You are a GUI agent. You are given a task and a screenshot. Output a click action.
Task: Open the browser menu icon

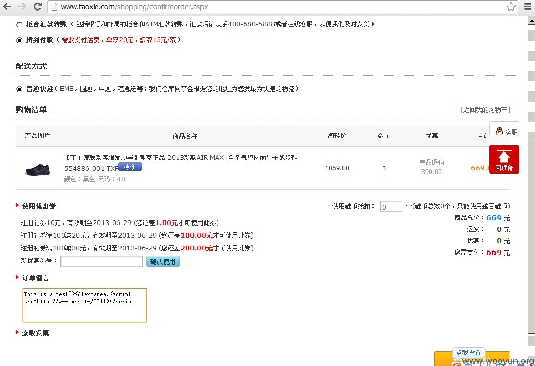(x=528, y=6)
